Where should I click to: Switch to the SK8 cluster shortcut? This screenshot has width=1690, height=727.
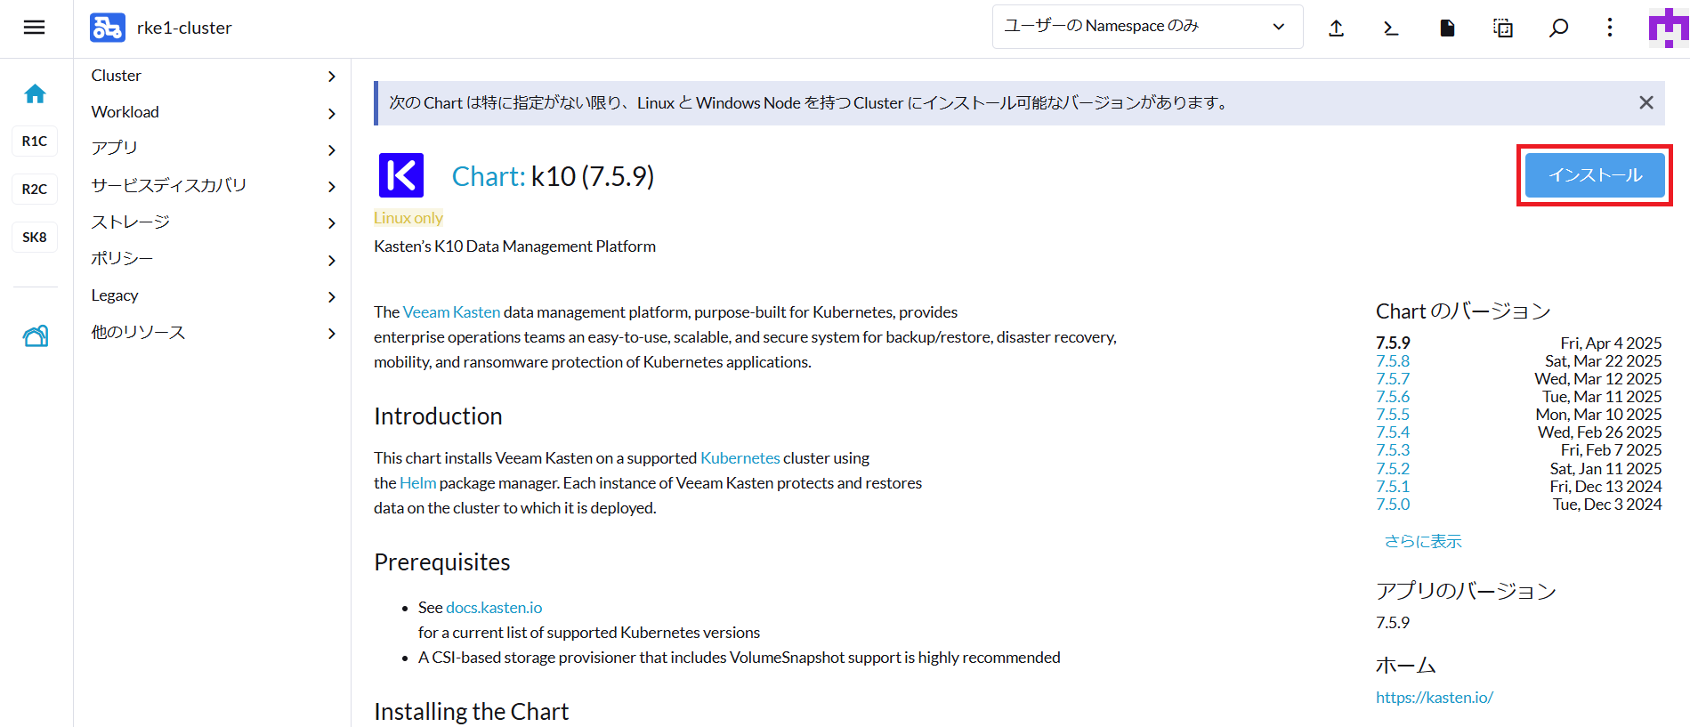tap(35, 237)
